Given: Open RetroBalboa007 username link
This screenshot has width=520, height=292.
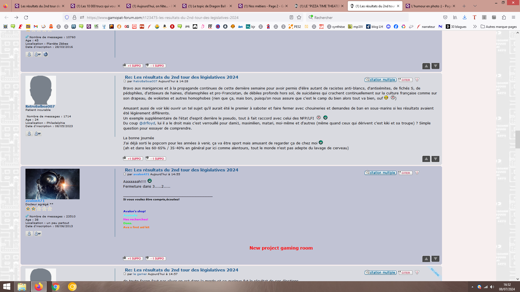Looking at the screenshot, I should [x=40, y=107].
